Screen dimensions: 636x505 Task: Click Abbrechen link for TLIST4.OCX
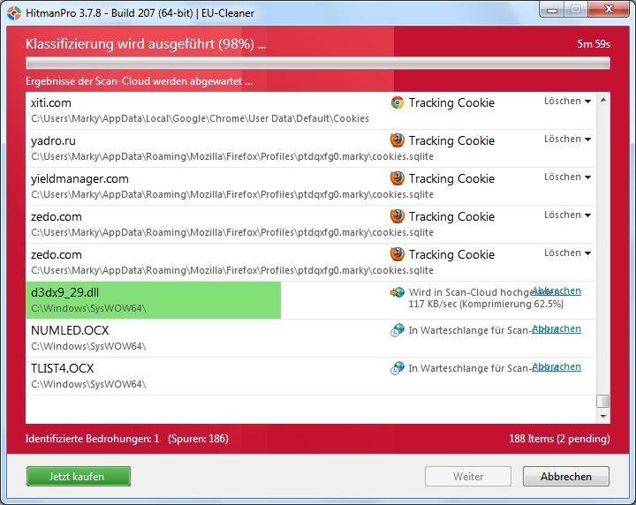(x=557, y=366)
